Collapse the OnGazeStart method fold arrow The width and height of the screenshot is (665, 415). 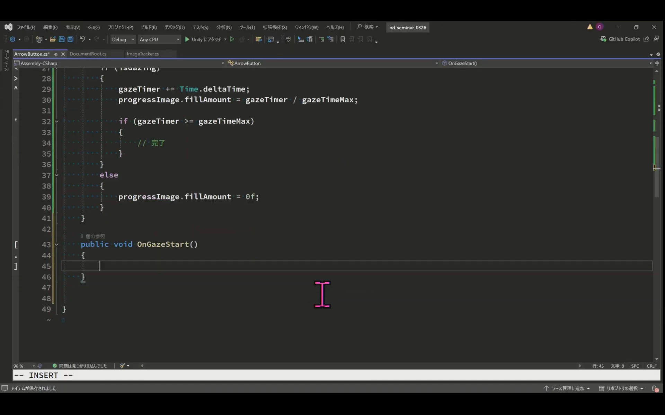(x=57, y=245)
